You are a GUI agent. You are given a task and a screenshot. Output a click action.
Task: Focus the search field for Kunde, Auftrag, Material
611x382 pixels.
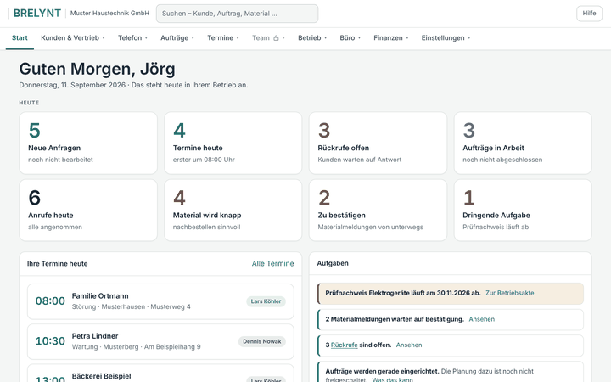[x=237, y=14]
